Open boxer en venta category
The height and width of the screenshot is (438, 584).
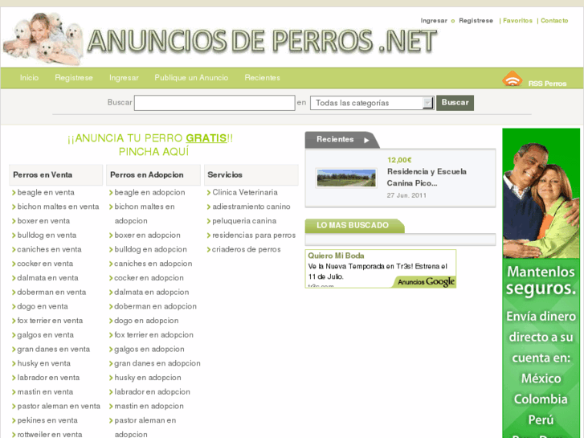click(43, 221)
